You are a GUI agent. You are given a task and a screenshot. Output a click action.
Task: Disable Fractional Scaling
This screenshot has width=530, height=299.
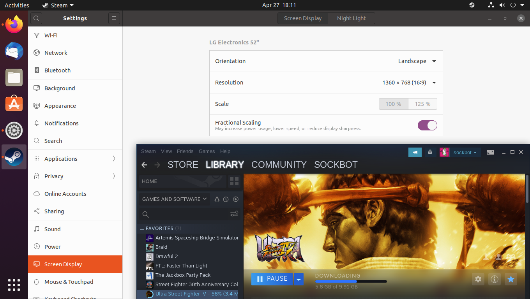click(x=428, y=125)
